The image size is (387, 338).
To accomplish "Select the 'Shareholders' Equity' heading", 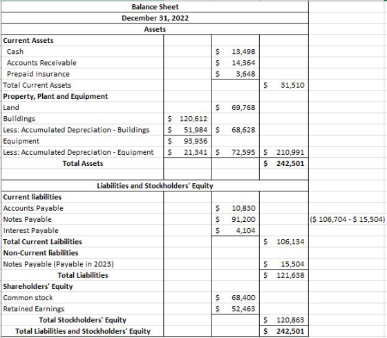I will (x=38, y=286).
